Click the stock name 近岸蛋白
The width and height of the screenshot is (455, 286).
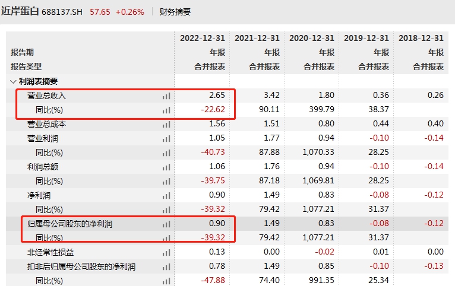coord(20,11)
